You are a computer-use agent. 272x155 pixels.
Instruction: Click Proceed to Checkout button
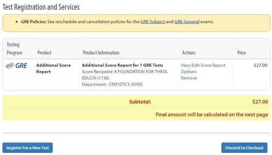coord(244,148)
